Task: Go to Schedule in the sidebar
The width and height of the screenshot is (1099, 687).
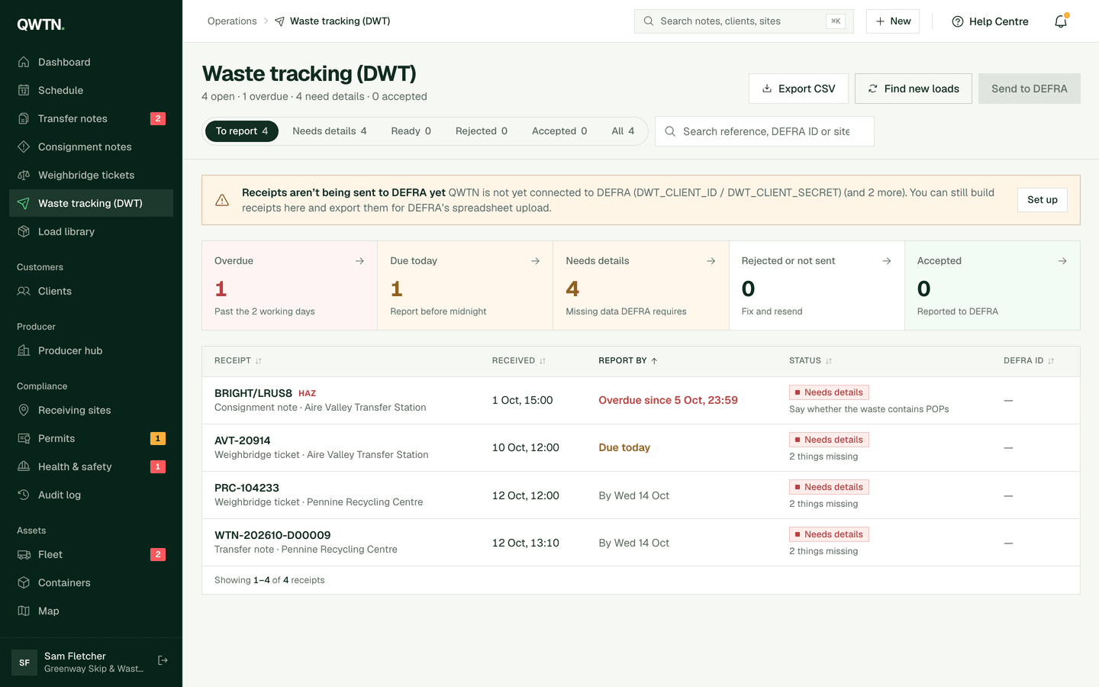Action: 91,90
